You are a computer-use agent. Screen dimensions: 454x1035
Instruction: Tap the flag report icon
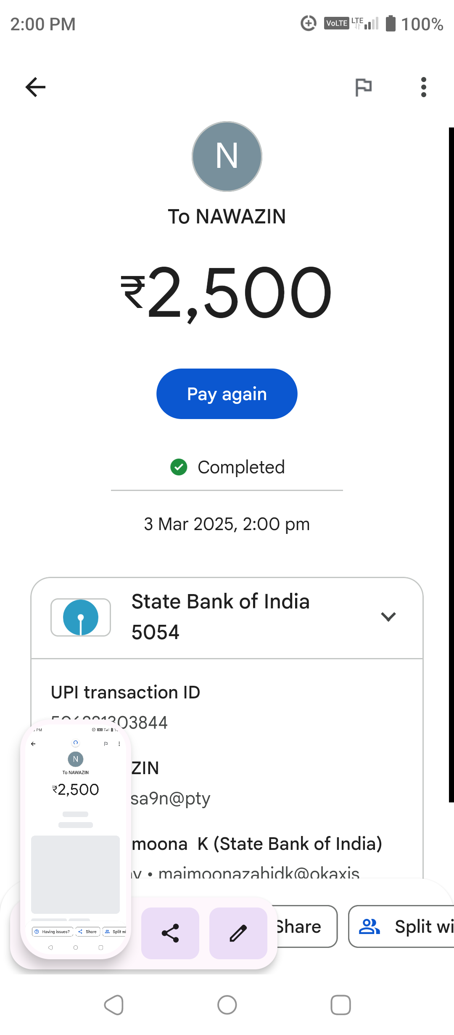(x=363, y=87)
